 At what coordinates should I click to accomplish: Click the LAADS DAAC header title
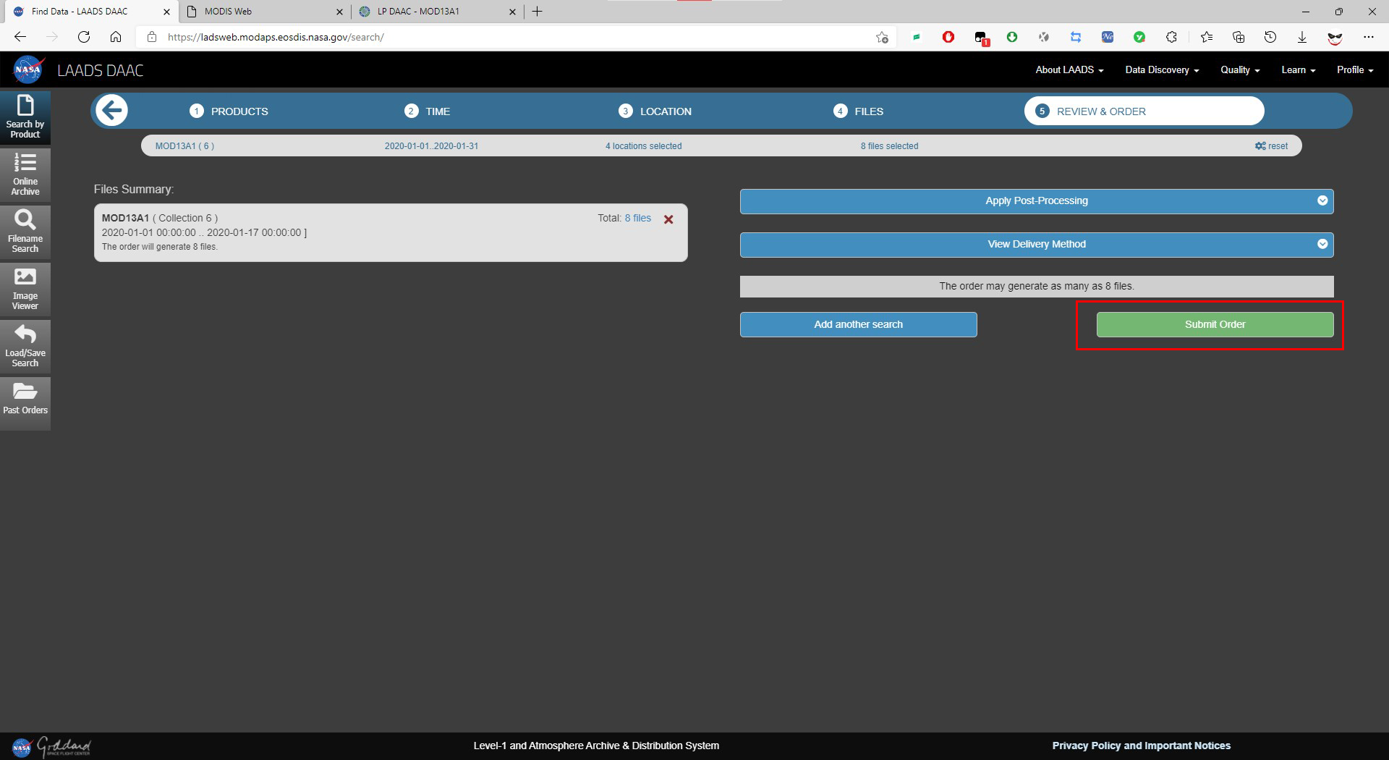[101, 71]
